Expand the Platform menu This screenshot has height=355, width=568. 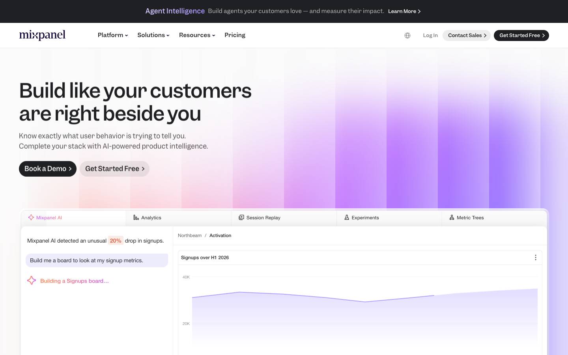coord(113,35)
